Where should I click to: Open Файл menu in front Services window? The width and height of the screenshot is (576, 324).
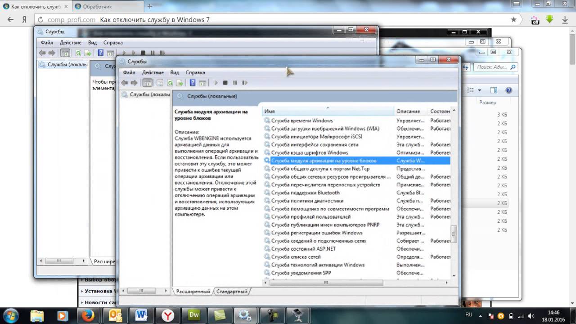(x=129, y=72)
